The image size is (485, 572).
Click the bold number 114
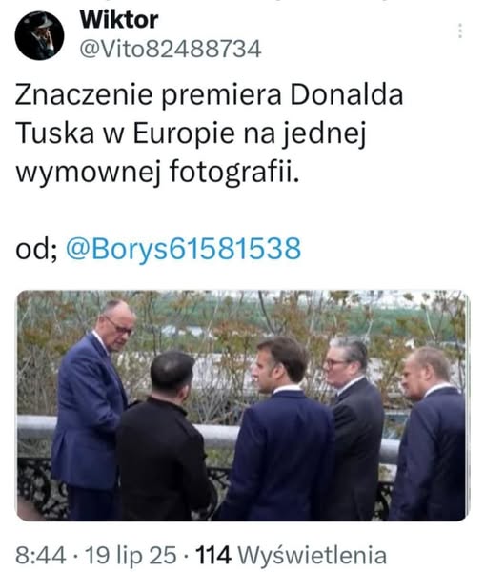click(213, 555)
